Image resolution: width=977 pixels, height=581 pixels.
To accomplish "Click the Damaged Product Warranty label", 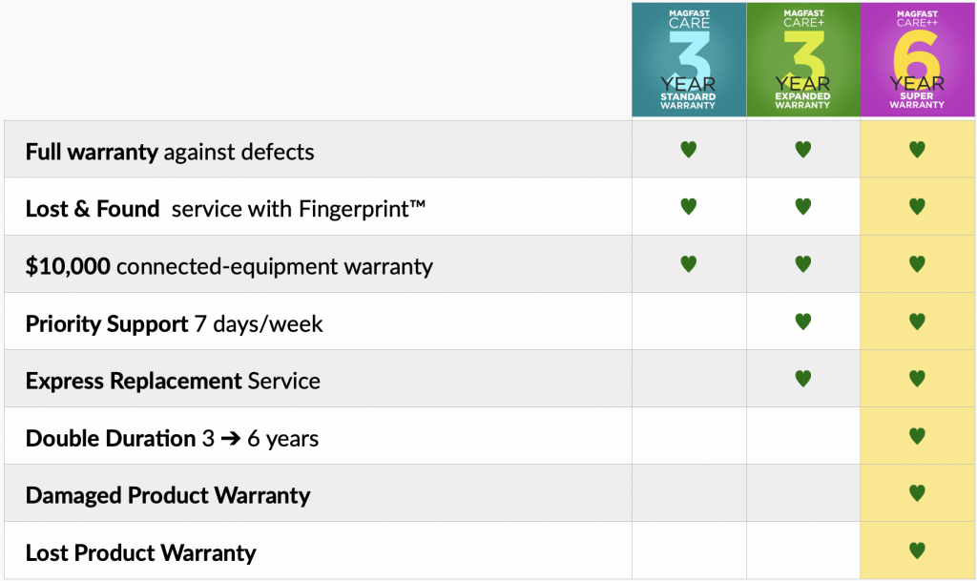I will (x=168, y=496).
